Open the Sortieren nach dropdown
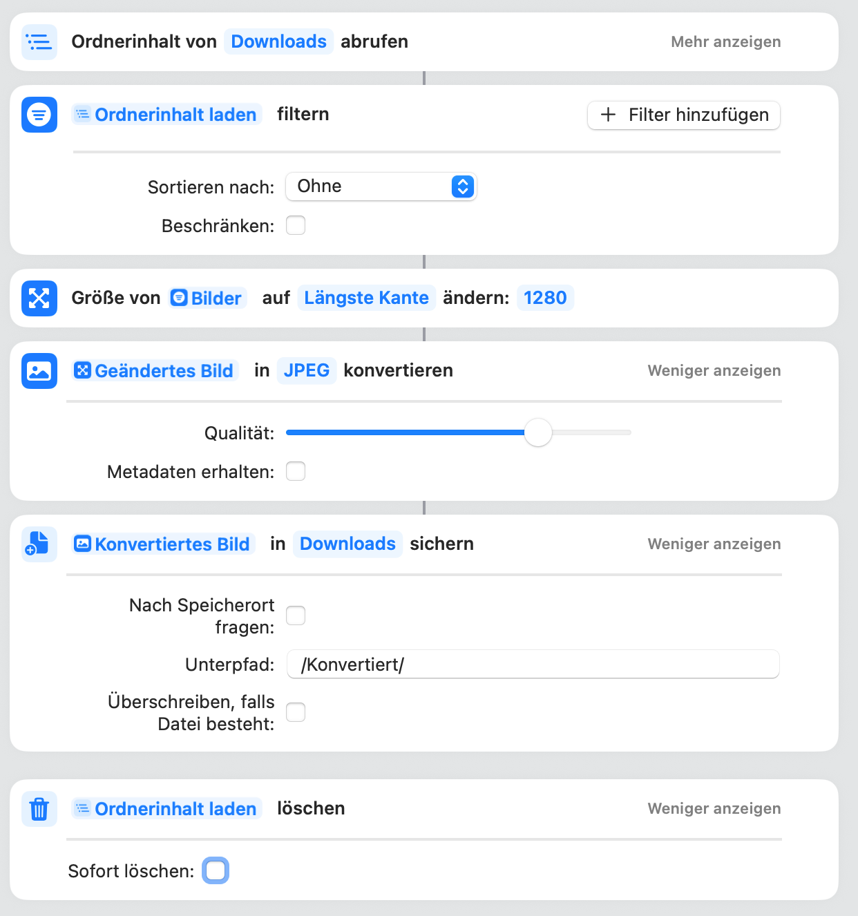The image size is (858, 916). 381,187
